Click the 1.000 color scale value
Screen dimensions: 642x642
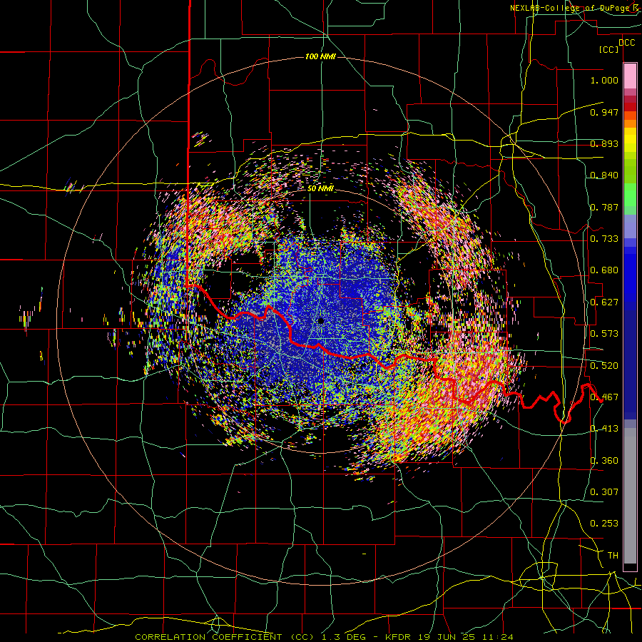[x=604, y=80]
